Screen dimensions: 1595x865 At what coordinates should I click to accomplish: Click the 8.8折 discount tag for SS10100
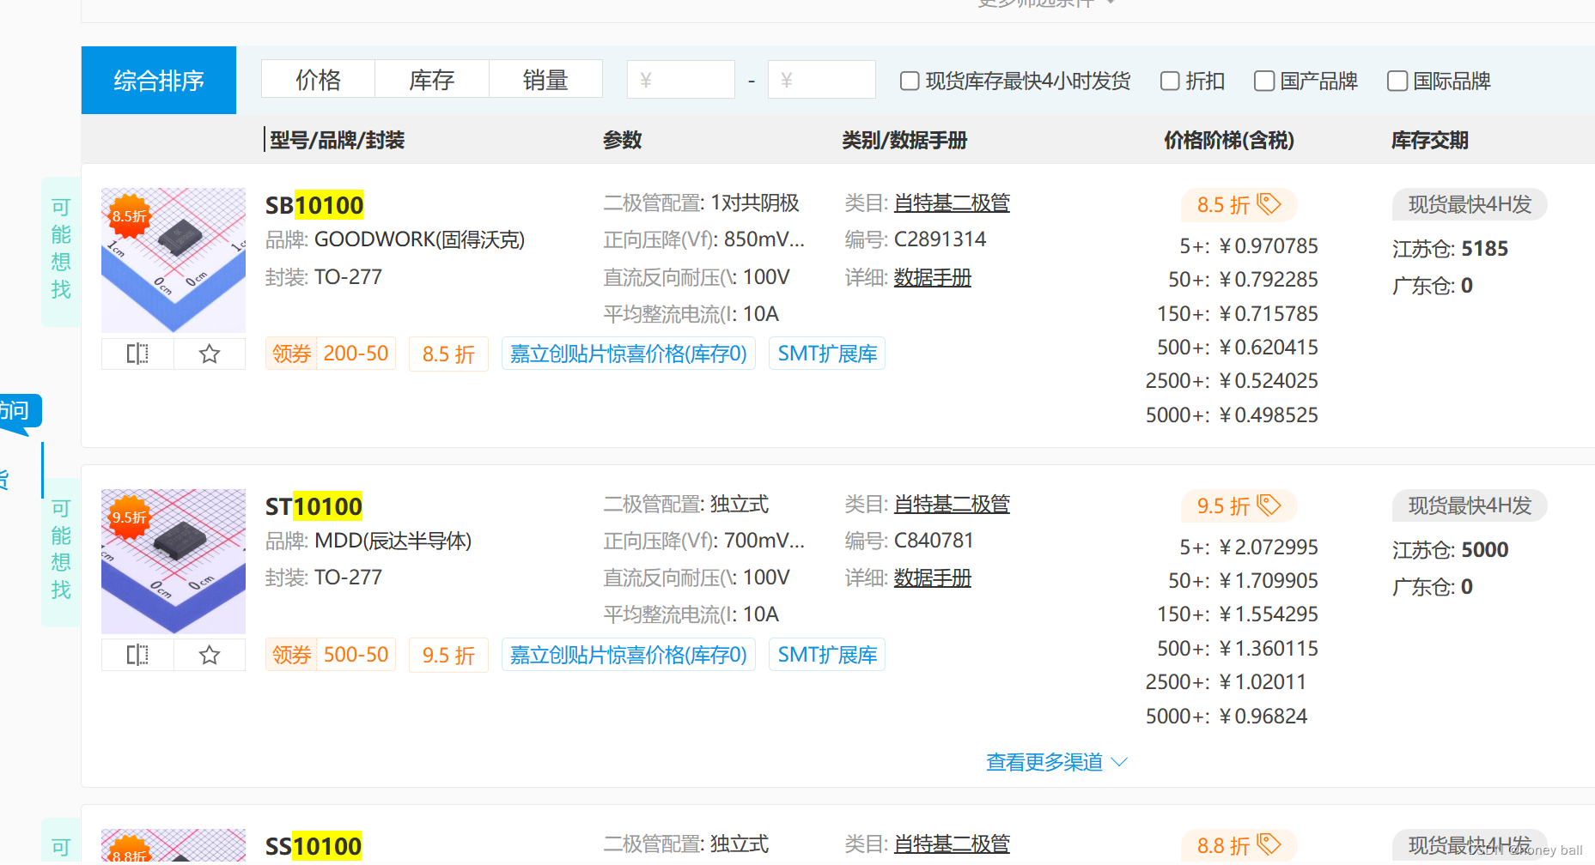(1239, 845)
